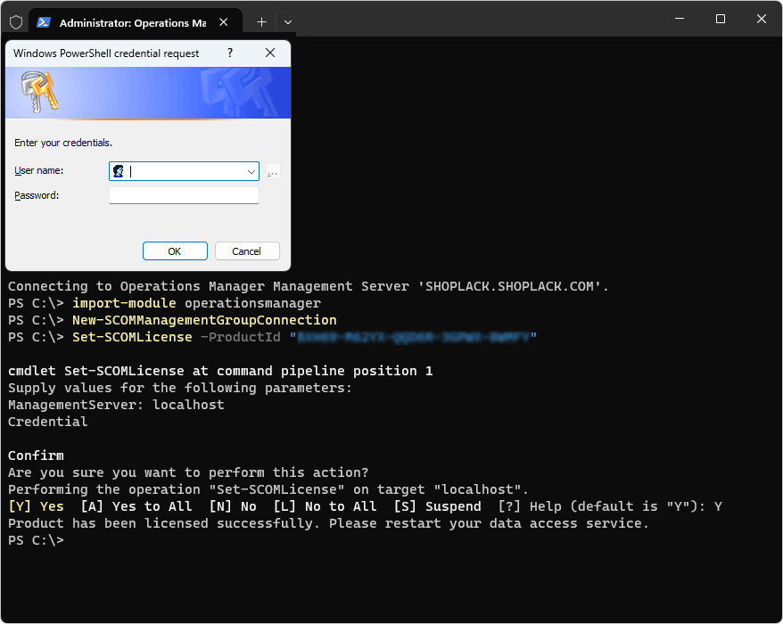Click the 'Credential' line in the terminal

tap(48, 422)
